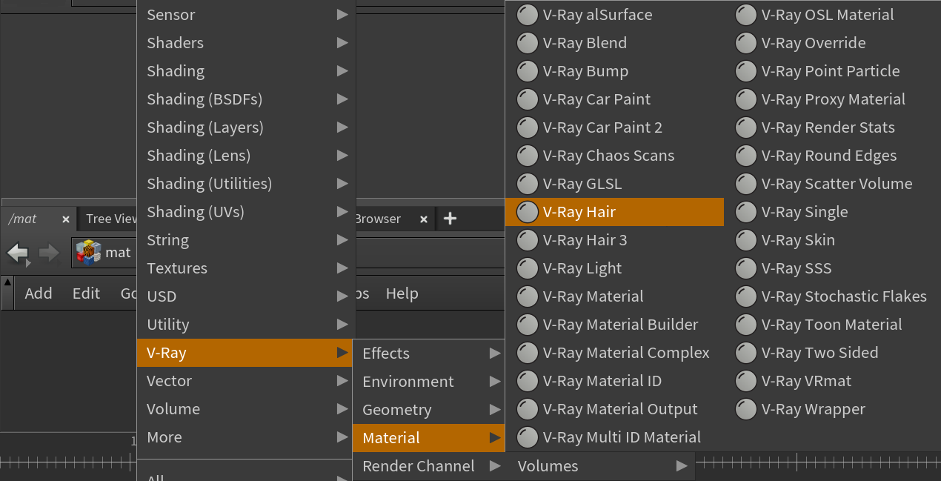Close the /mat tab
This screenshot has width=941, height=481.
pos(66,219)
